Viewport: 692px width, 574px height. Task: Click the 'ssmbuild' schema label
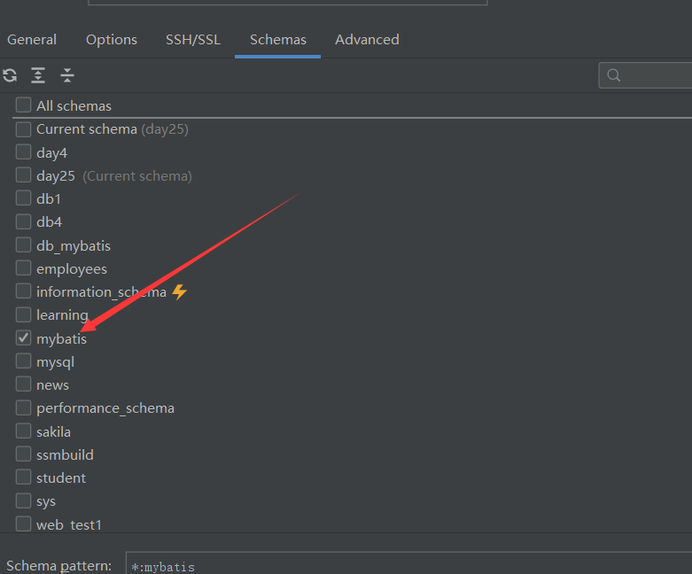65,455
